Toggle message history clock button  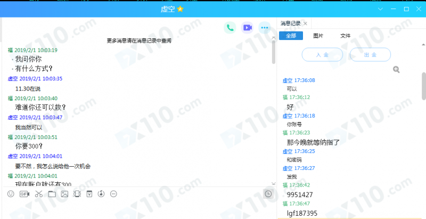[x=268, y=194]
